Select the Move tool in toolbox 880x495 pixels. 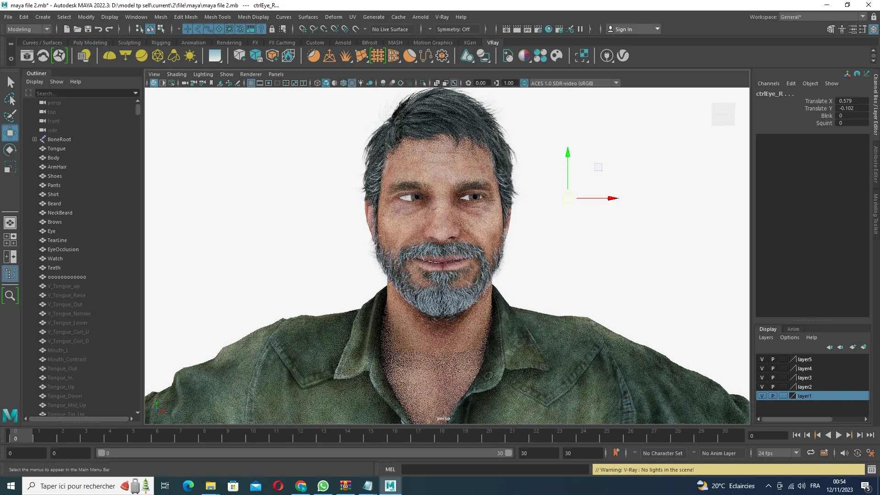click(x=10, y=133)
